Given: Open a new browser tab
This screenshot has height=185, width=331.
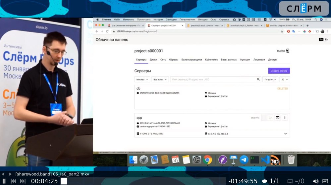Looking at the screenshot, I should (x=307, y=26).
